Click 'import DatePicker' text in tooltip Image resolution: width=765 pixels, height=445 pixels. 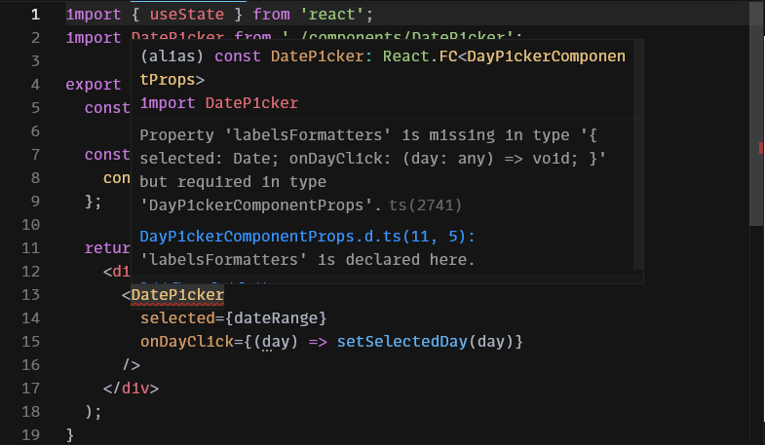pyautogui.click(x=218, y=103)
